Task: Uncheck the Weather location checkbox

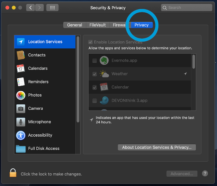Action: pos(95,74)
